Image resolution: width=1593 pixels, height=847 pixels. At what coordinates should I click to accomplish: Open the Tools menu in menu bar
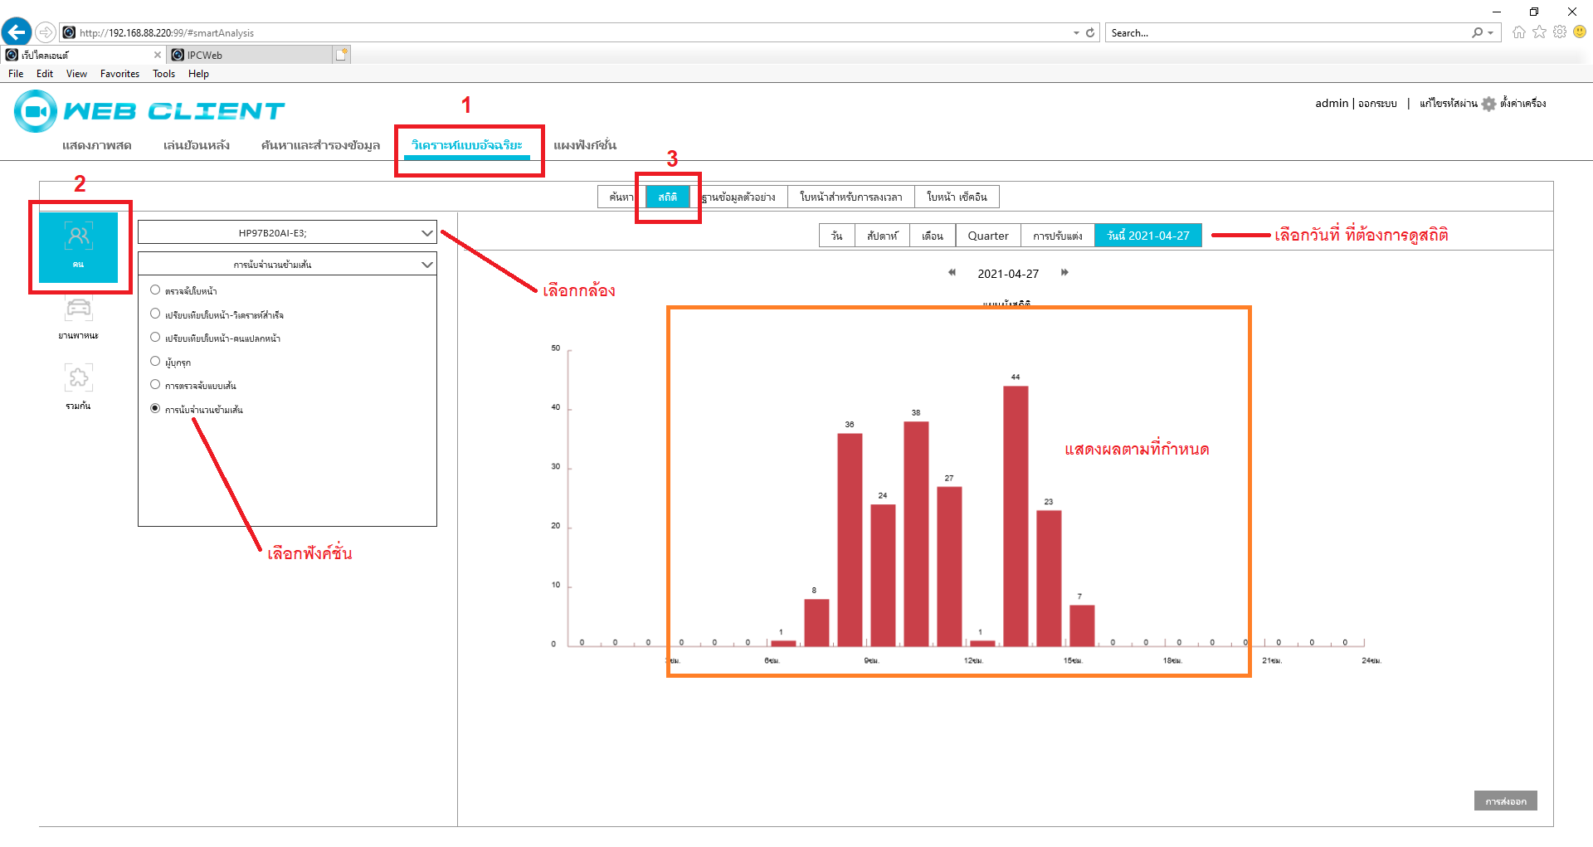pos(163,74)
